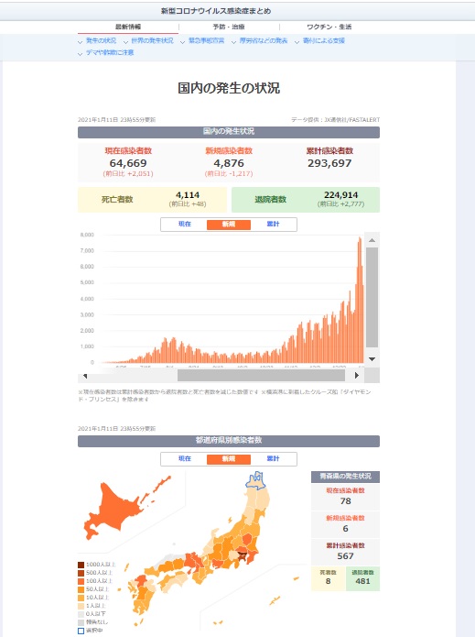Select Tokyo's dark red region on map

point(242,555)
